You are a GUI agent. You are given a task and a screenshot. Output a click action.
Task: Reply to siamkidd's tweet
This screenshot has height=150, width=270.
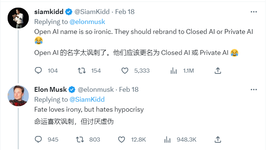39,70
